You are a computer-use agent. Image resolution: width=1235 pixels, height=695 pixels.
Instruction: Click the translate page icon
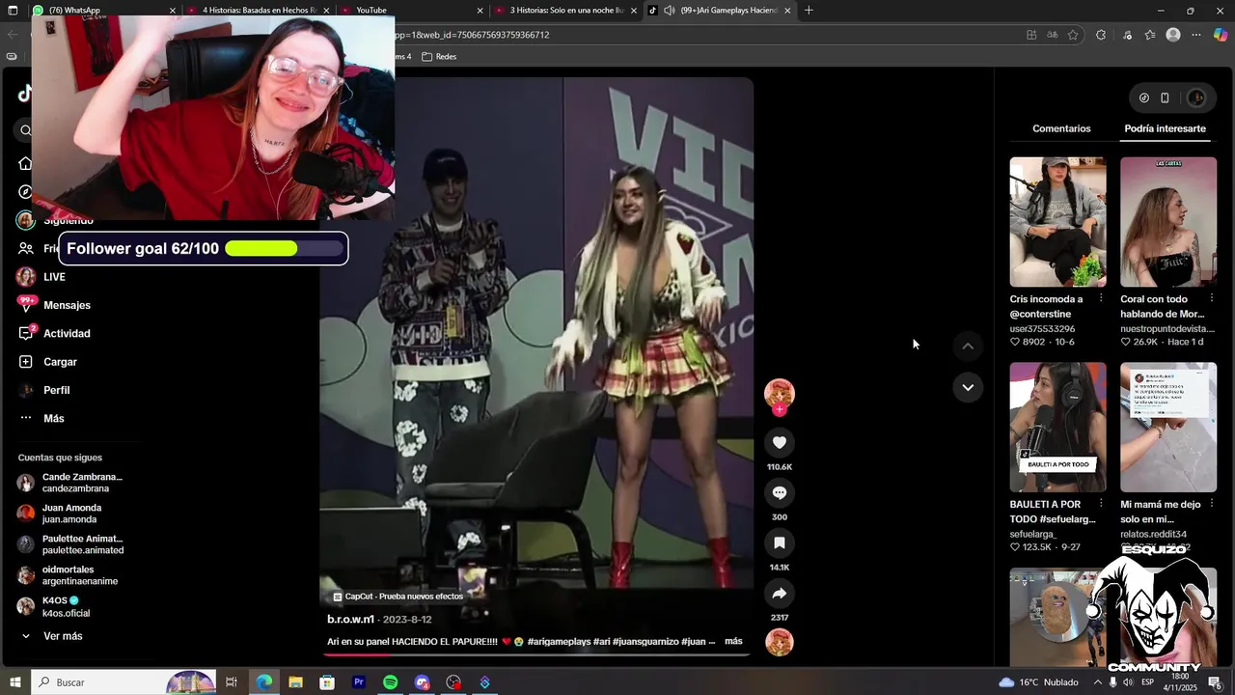click(x=1054, y=35)
